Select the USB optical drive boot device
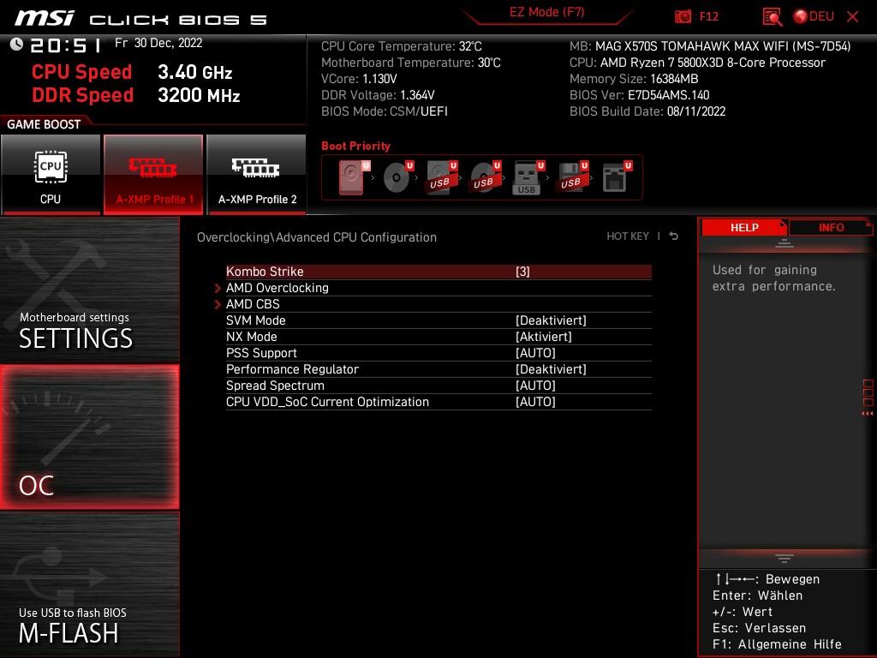The image size is (877, 658). point(485,177)
